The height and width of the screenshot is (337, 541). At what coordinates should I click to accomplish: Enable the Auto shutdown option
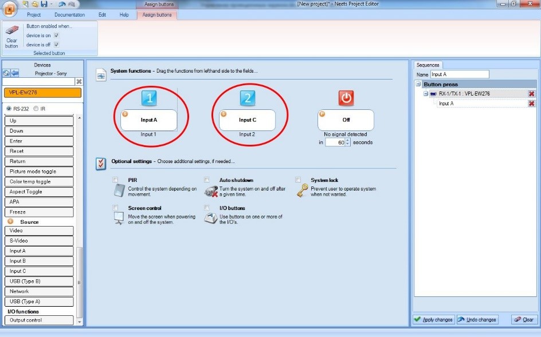pos(207,180)
